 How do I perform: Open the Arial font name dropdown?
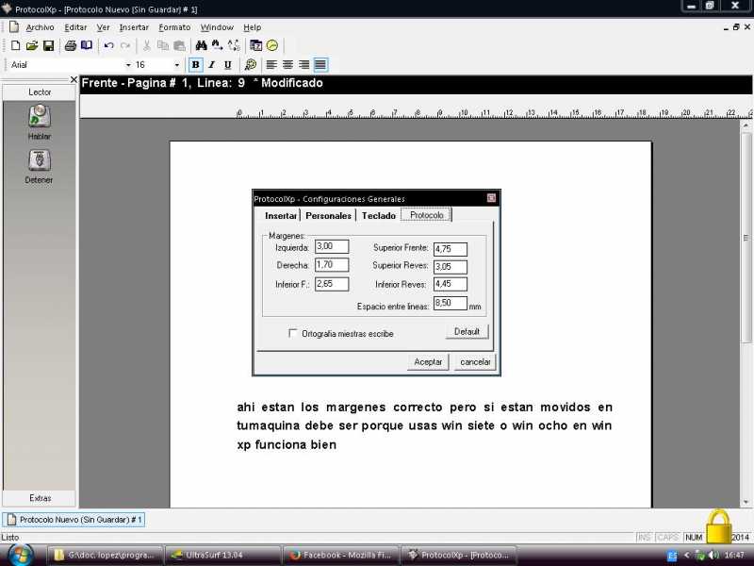128,64
